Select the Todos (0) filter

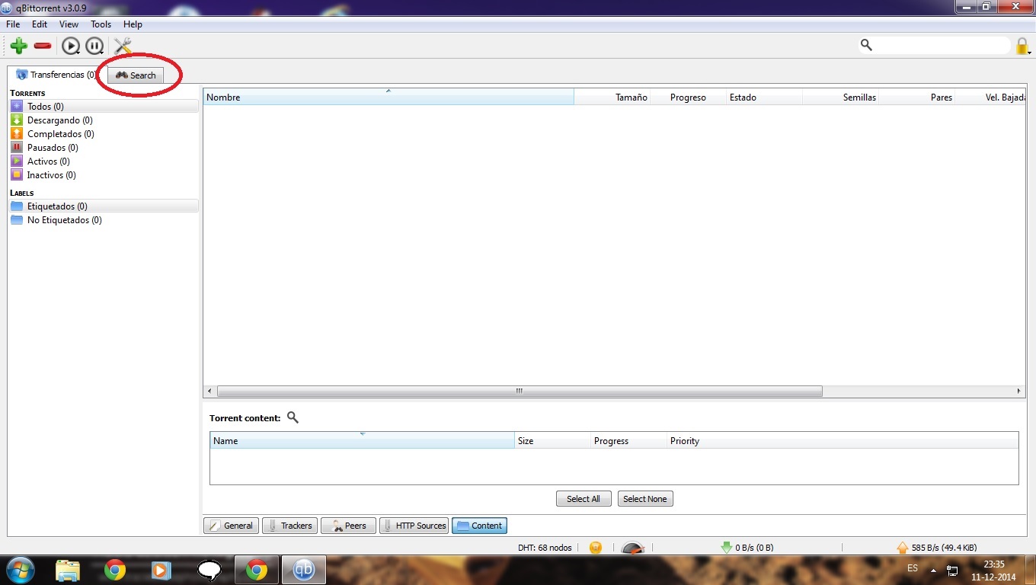point(104,107)
